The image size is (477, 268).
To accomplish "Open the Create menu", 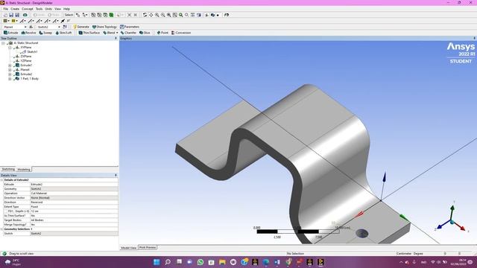I will click(15, 9).
